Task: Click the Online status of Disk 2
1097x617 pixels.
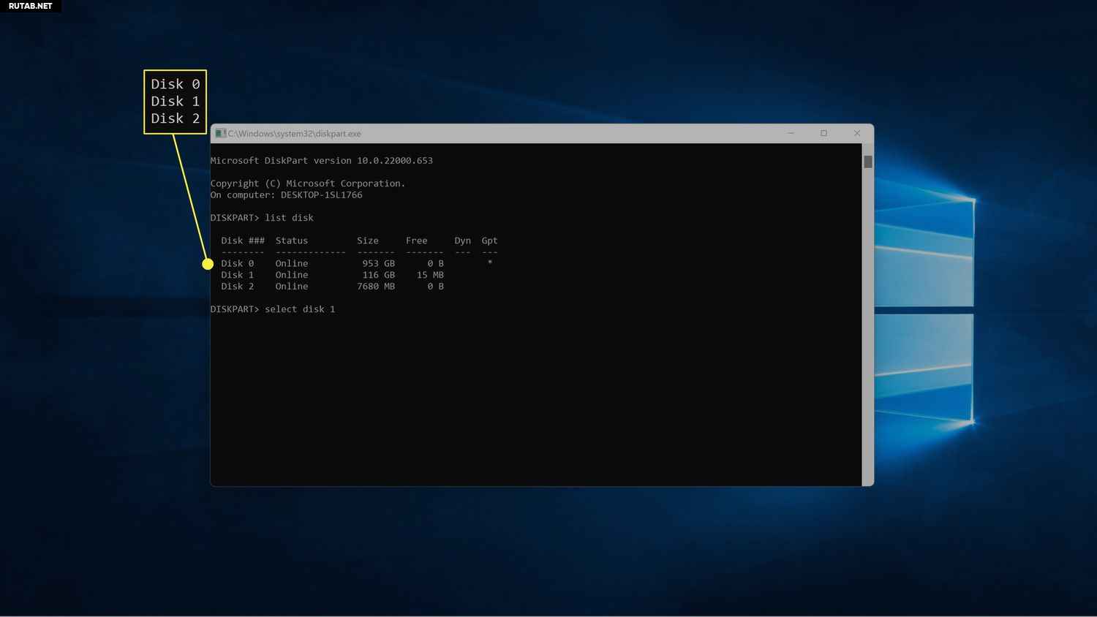Action: [x=292, y=287]
